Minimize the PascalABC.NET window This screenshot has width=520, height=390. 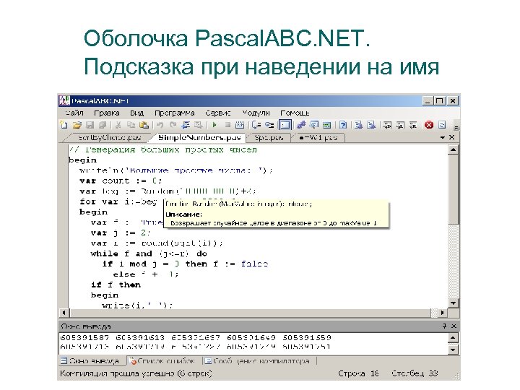pos(428,101)
